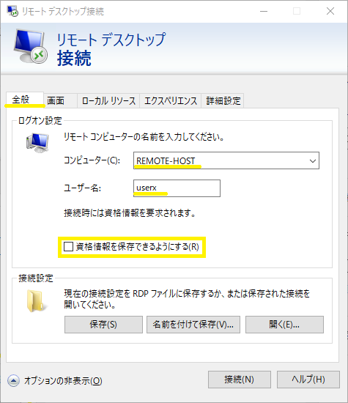Click the Remote Desktop title bar icon

[12, 11]
